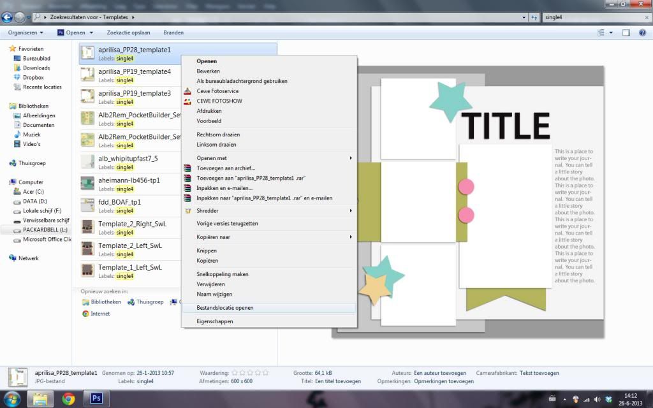Choose Bewerken in the context menu
Viewport: 653px width, 408px height.
[269, 71]
